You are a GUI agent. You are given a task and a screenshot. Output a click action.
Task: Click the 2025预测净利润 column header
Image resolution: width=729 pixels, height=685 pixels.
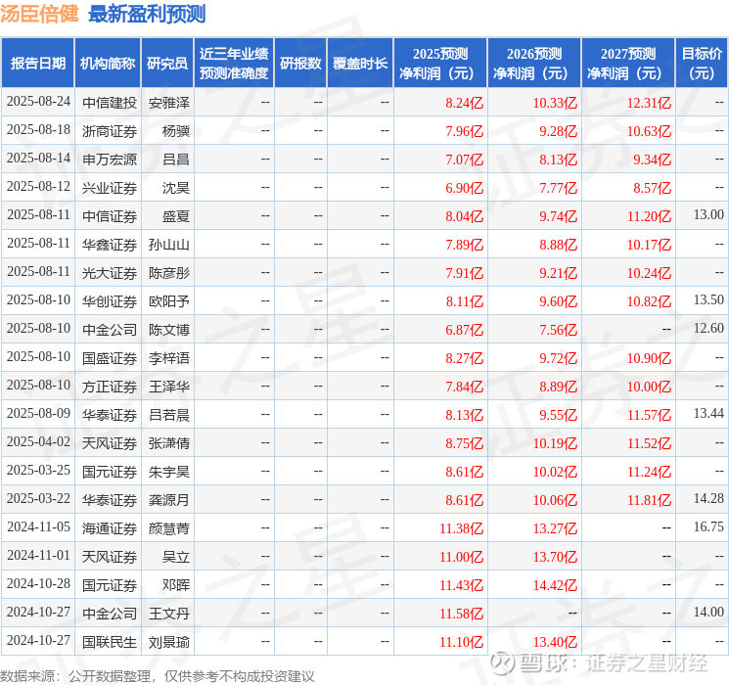440,64
